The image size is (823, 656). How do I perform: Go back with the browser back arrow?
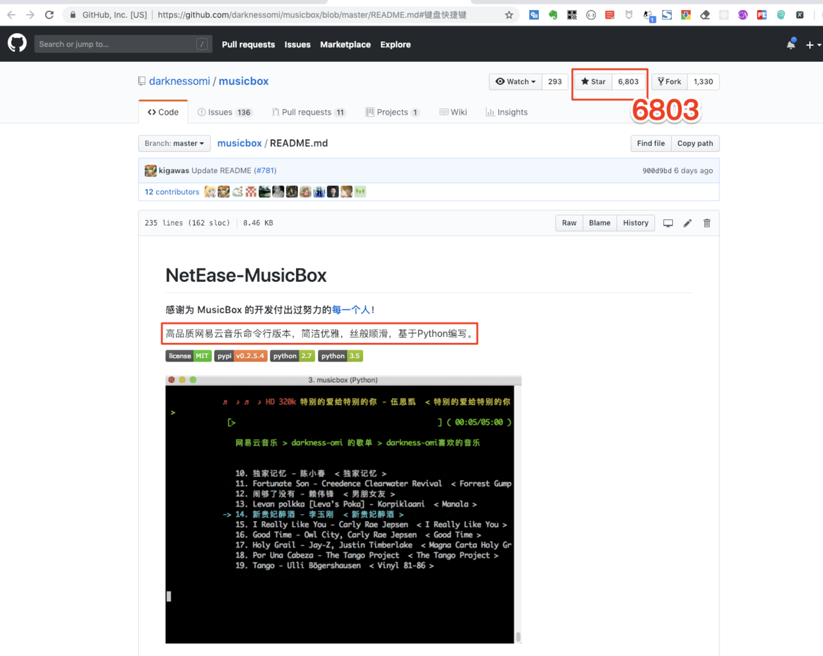coord(11,15)
